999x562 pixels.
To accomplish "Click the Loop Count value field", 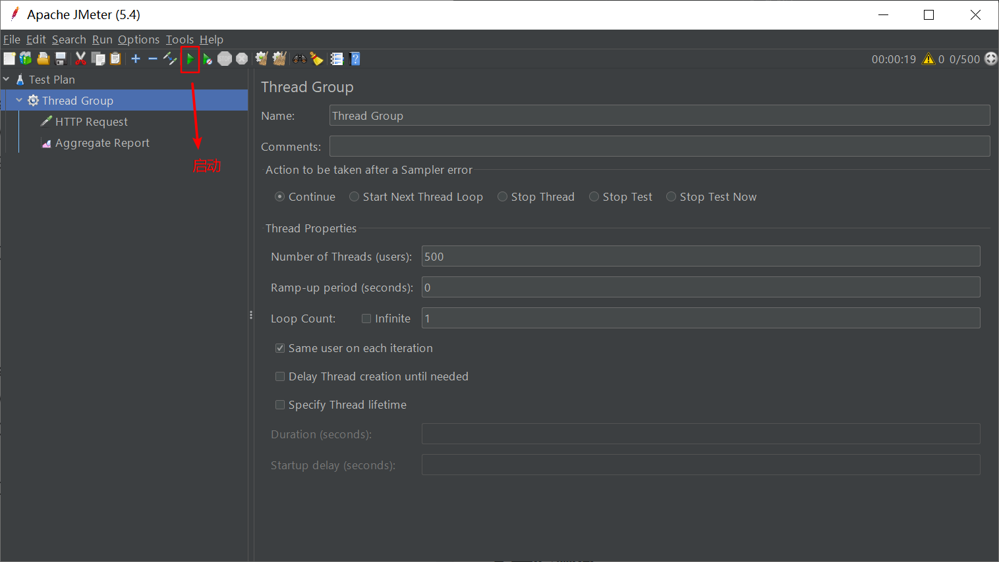I will [x=701, y=318].
